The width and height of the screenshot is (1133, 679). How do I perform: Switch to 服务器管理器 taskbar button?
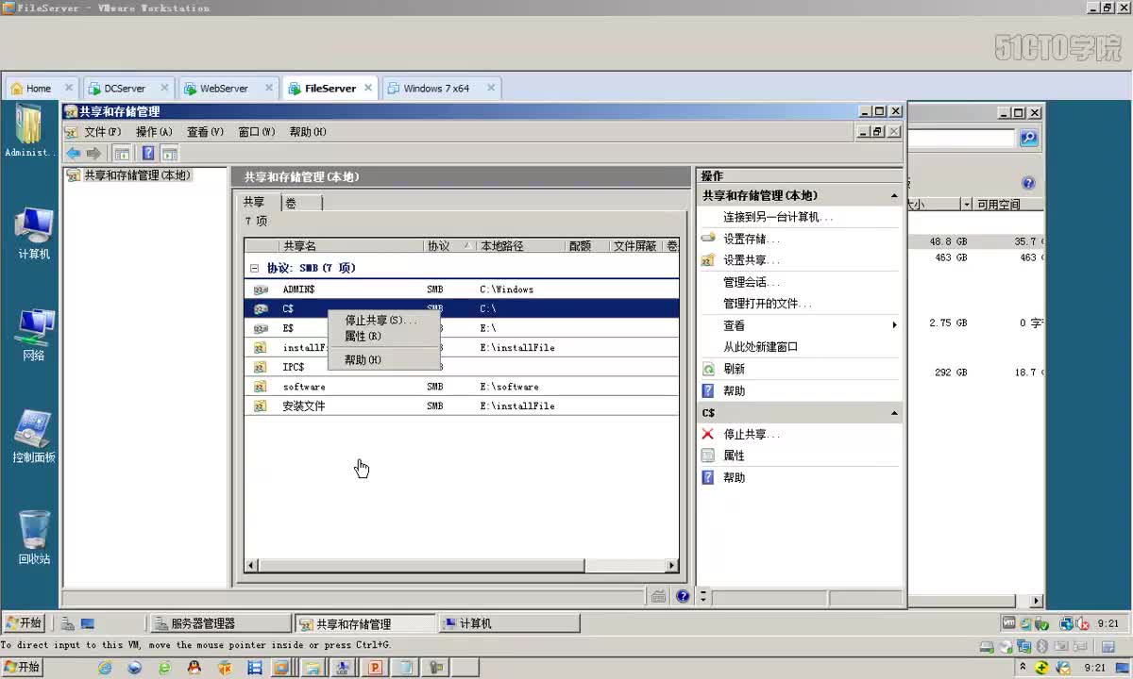(220, 623)
